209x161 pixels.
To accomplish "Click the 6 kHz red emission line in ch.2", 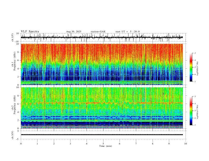I will (102, 103).
